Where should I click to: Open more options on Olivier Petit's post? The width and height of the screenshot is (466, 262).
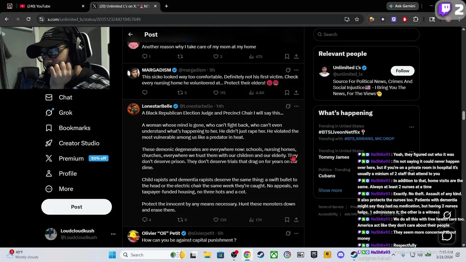[296, 233]
